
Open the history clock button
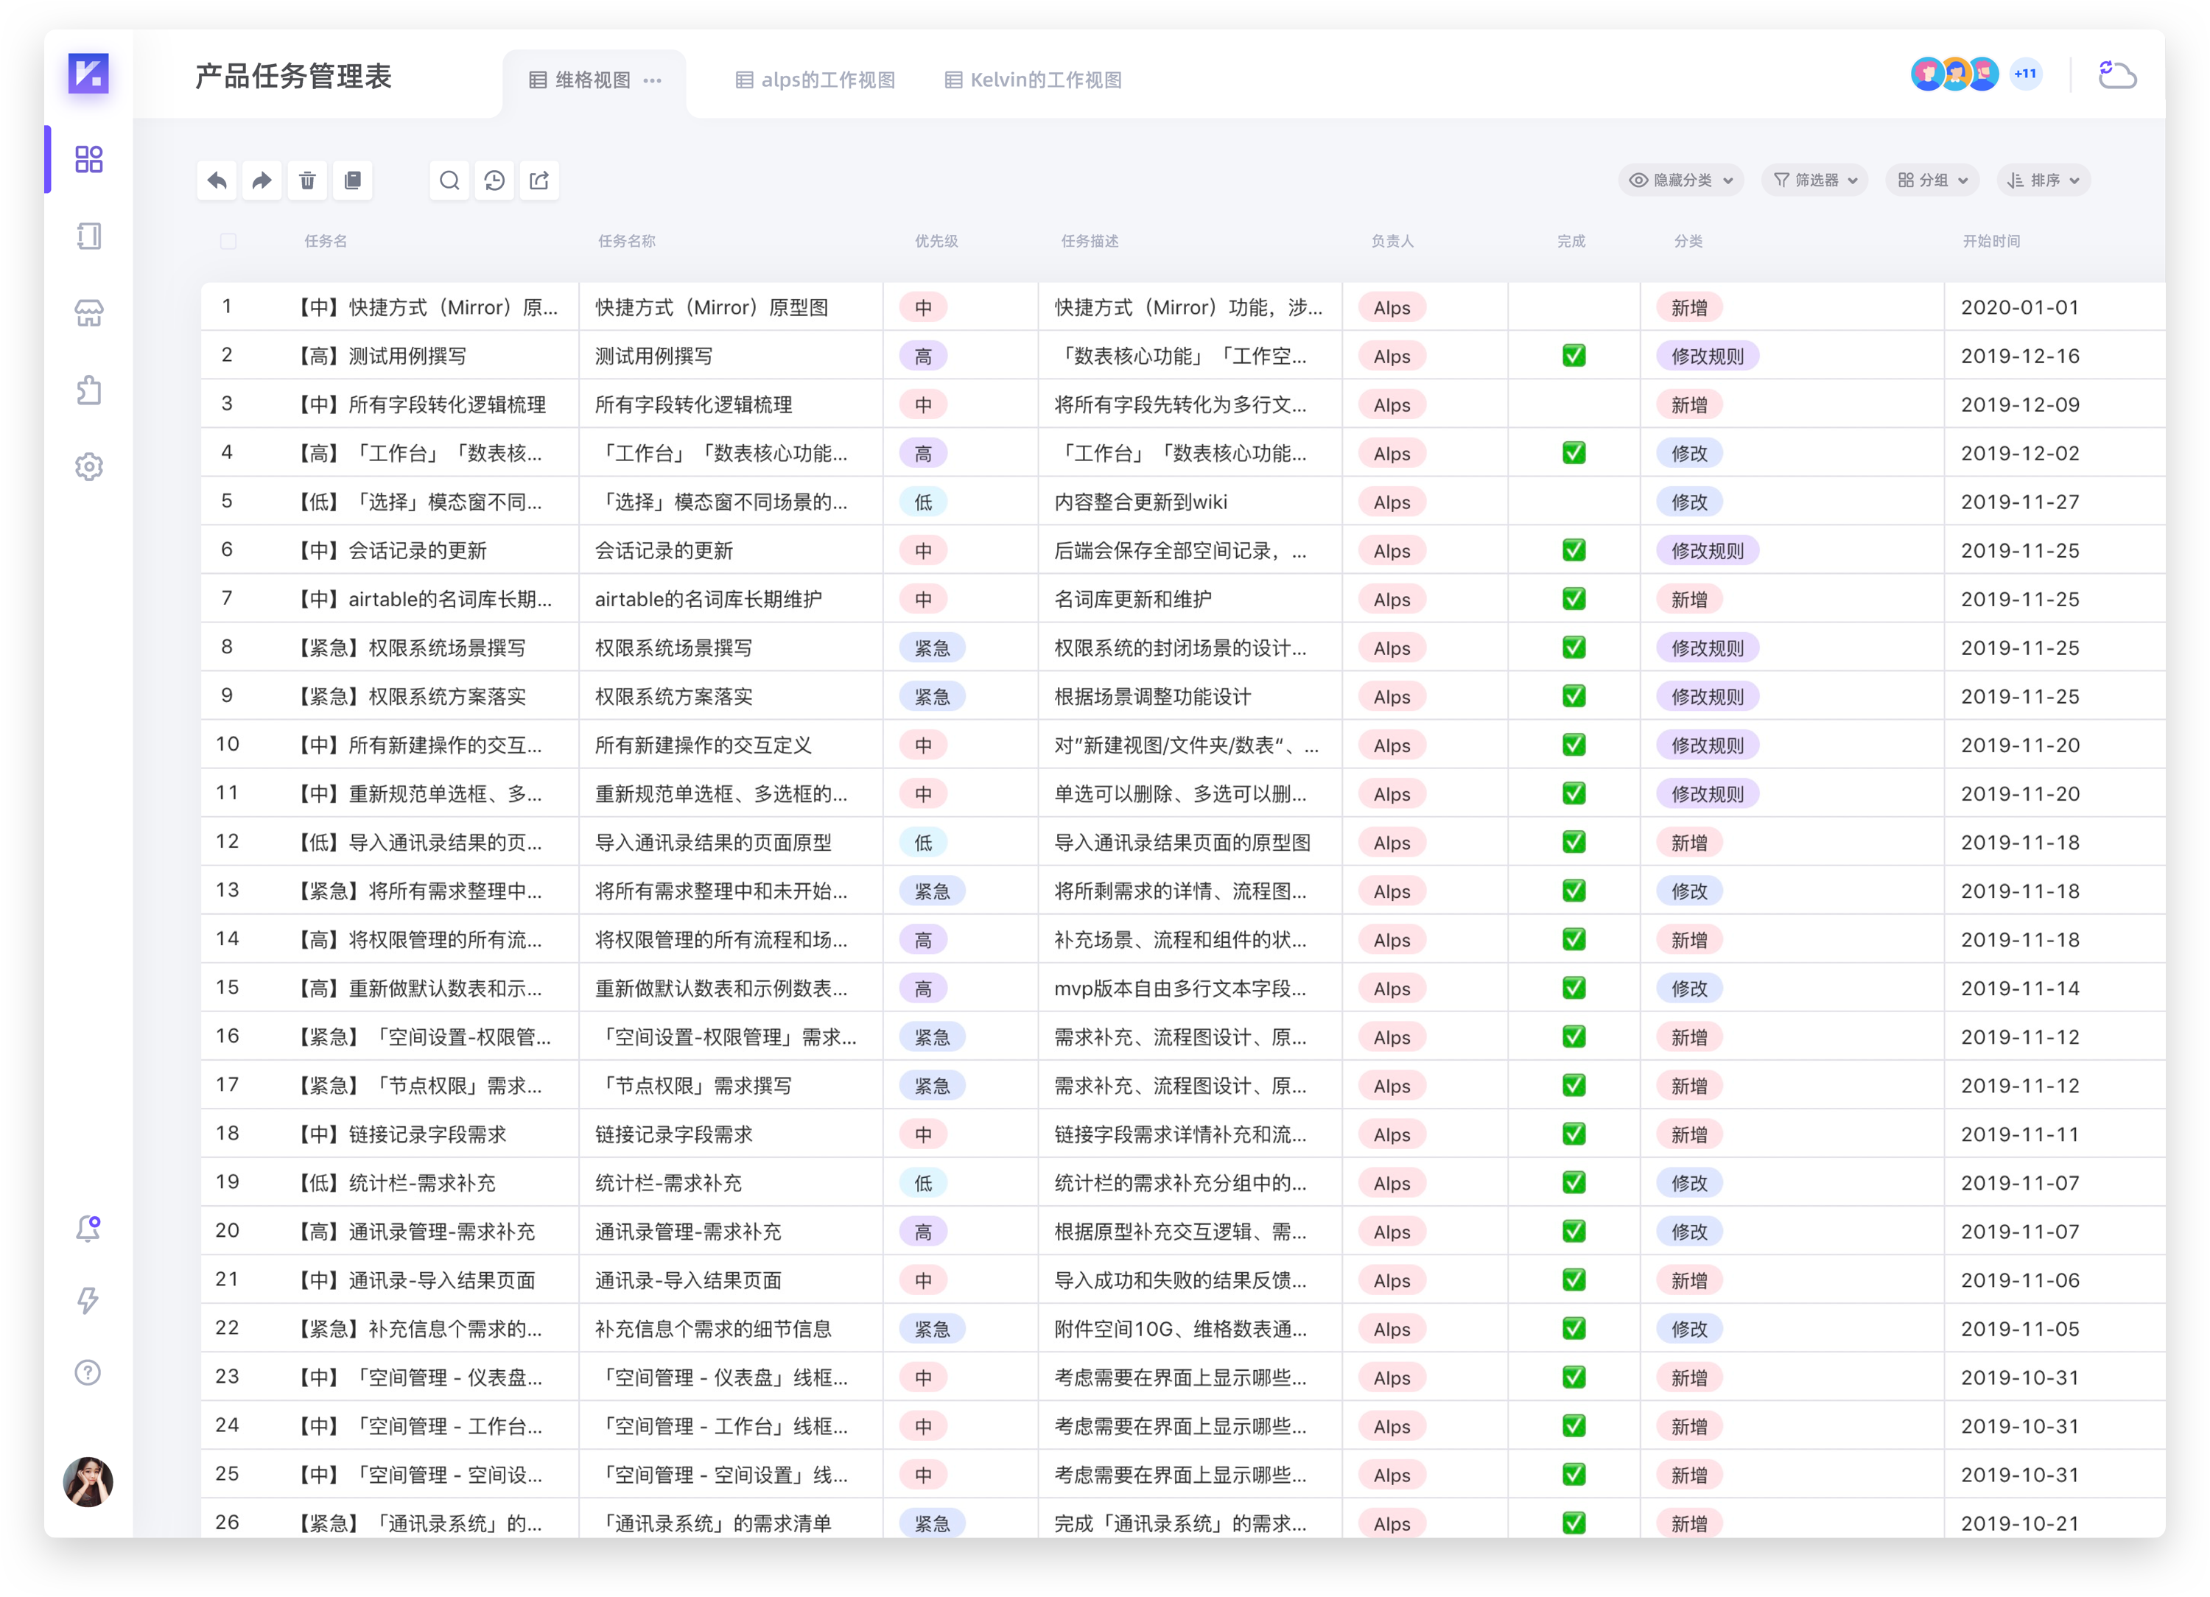(x=495, y=180)
